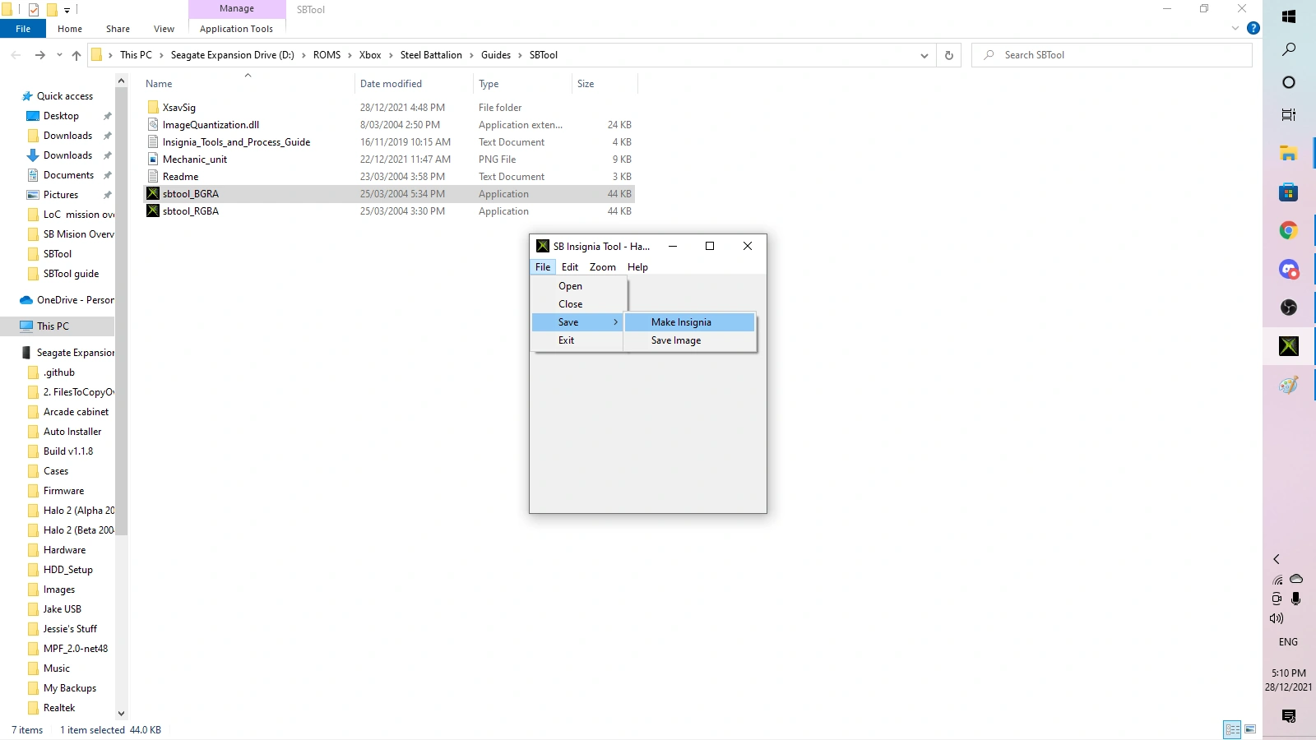Expand the Explorer ribbon chevron
This screenshot has height=740, width=1316.
point(1235,28)
